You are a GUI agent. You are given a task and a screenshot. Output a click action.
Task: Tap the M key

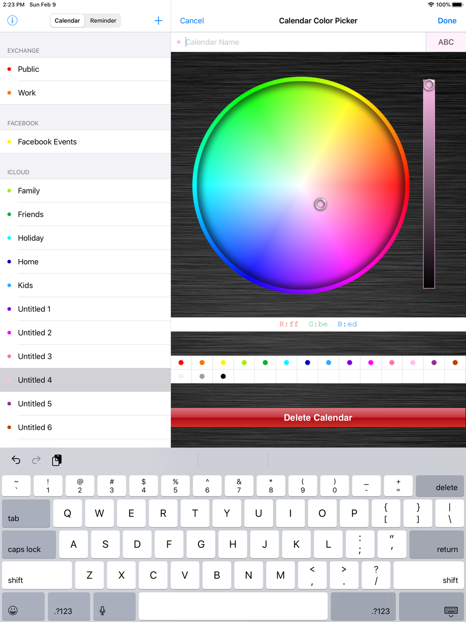click(281, 575)
